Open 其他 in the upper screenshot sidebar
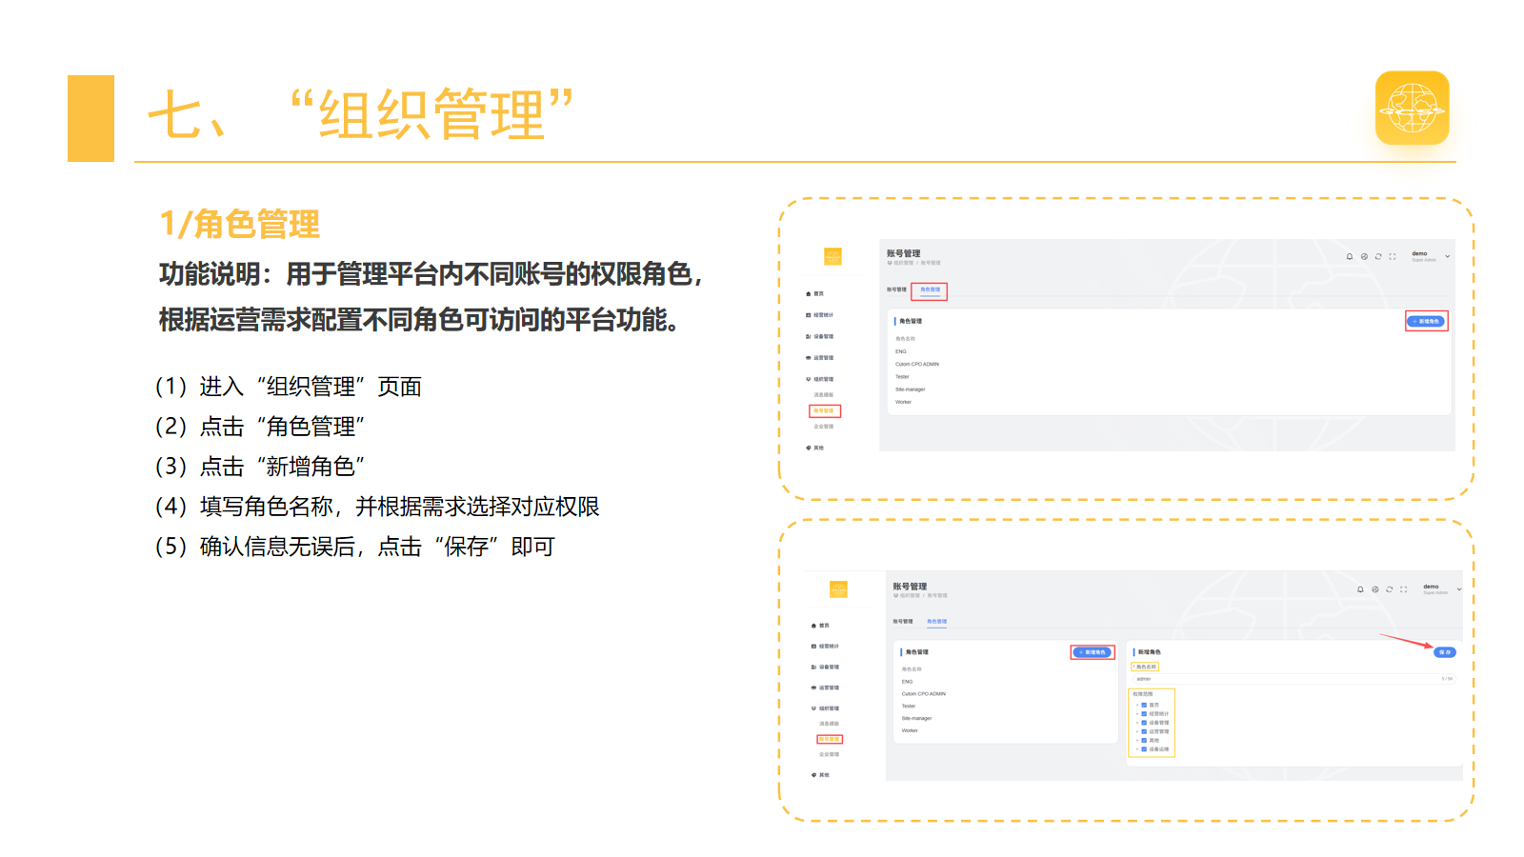Screen dimensions: 1524x857 [x=815, y=448]
